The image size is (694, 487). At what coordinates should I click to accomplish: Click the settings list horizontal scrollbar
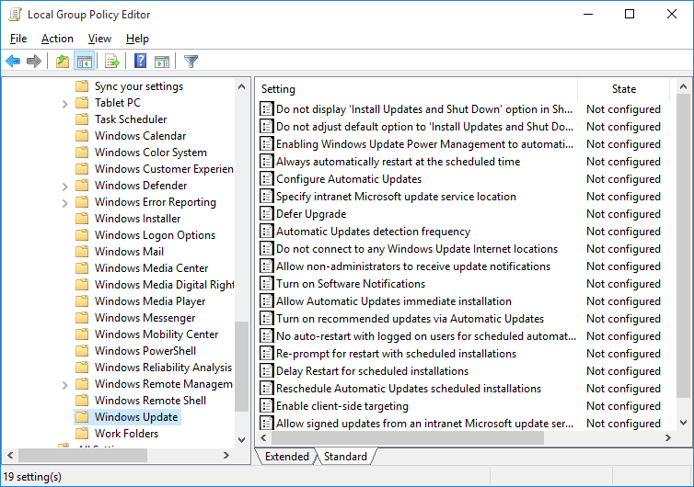coord(414,438)
